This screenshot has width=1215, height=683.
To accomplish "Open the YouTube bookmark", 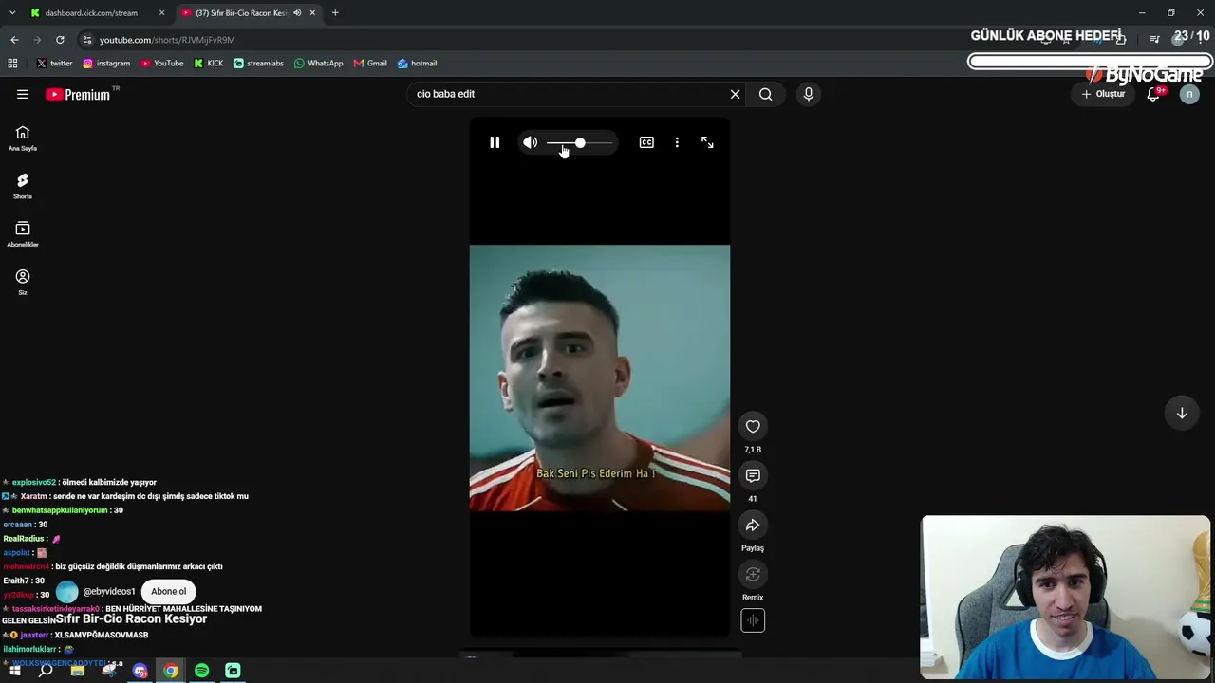I will (x=162, y=64).
